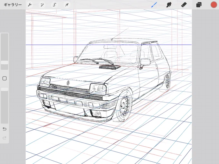Image resolution: width=219 pixels, height=164 pixels.
Task: Tap the hood air vent in the sketch
Action: coord(110,67)
